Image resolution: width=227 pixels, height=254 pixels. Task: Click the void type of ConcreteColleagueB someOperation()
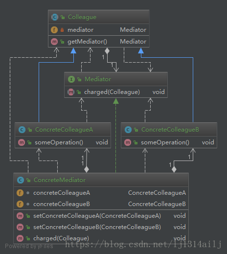coord(208,142)
